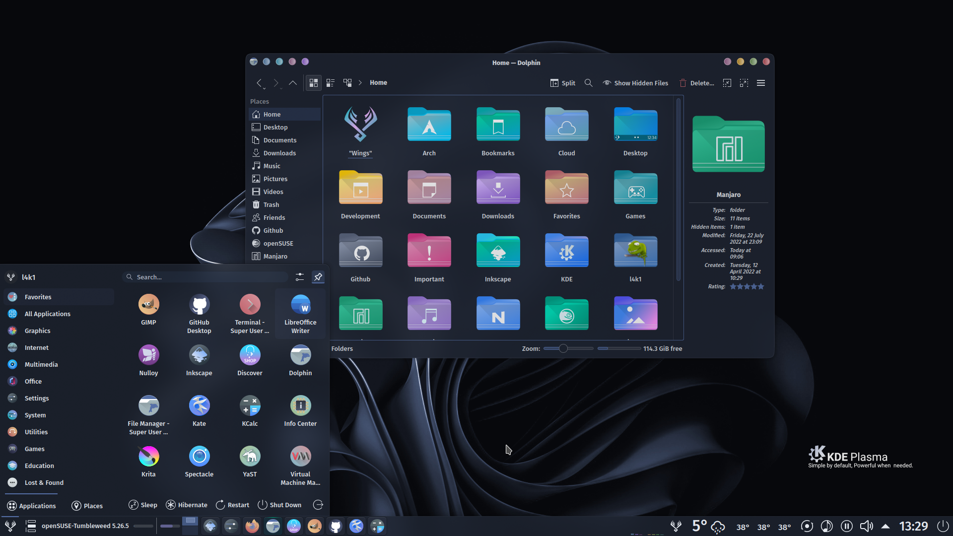Expand breadcrumb chevron before Home
The image size is (953, 536).
tap(360, 83)
